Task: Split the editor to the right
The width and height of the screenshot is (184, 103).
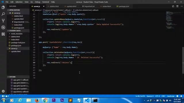Action: [177, 6]
